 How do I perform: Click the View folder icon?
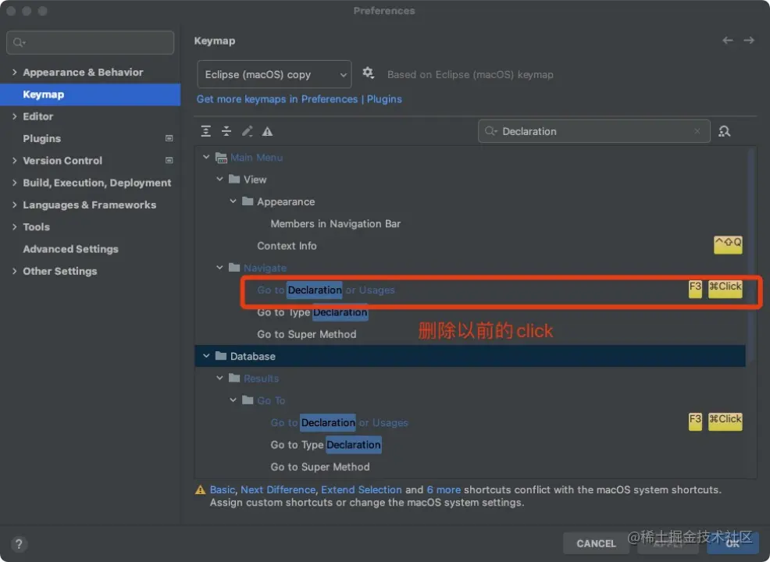235,180
